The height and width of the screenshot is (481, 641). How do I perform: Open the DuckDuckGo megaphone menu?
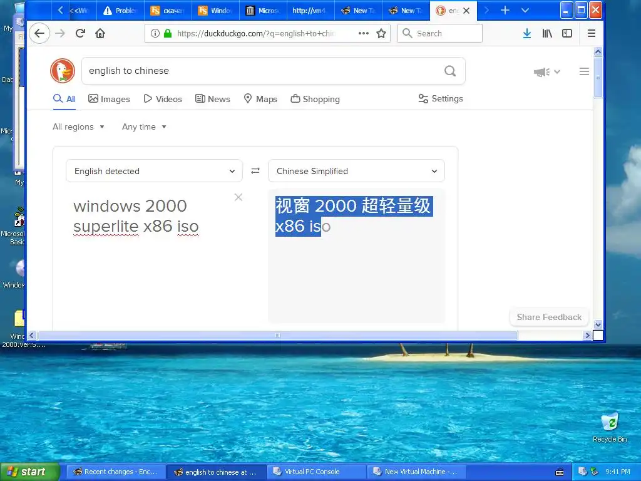click(x=546, y=72)
